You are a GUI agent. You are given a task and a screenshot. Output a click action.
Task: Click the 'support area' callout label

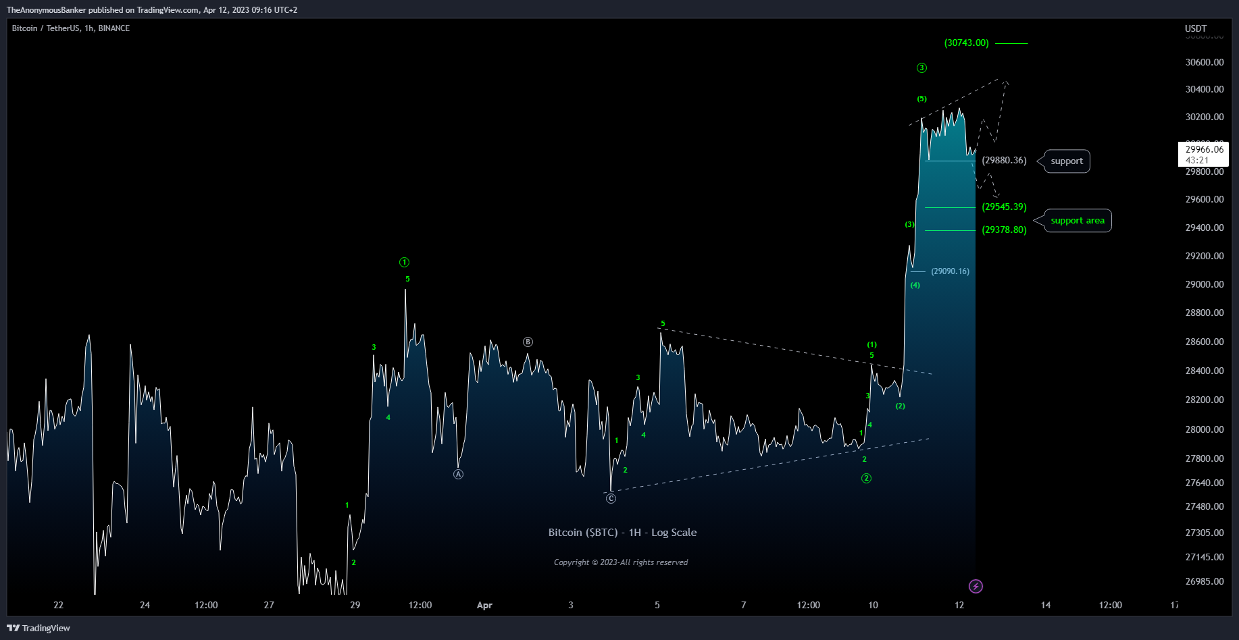coord(1078,220)
